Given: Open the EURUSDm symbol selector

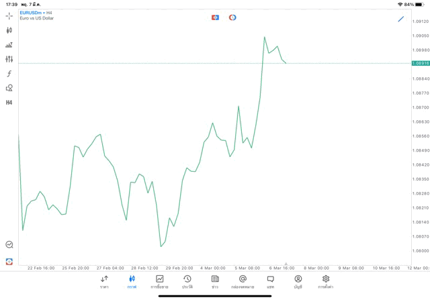Looking at the screenshot, I should point(32,13).
